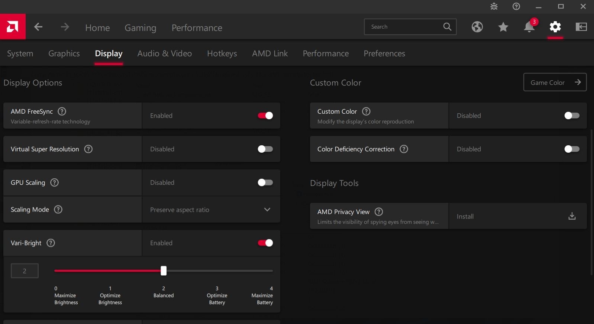This screenshot has width=594, height=324.
Task: Go forward with the right arrow
Action: click(65, 27)
